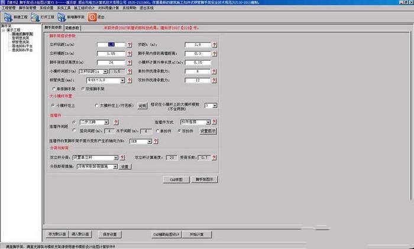Screen dimensions: 414x249
Task: Click the 设置图示 button
Action: pyautogui.click(x=208, y=131)
